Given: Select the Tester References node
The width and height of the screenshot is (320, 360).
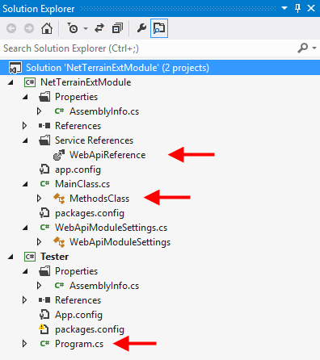Looking at the screenshot, I should click(78, 300).
